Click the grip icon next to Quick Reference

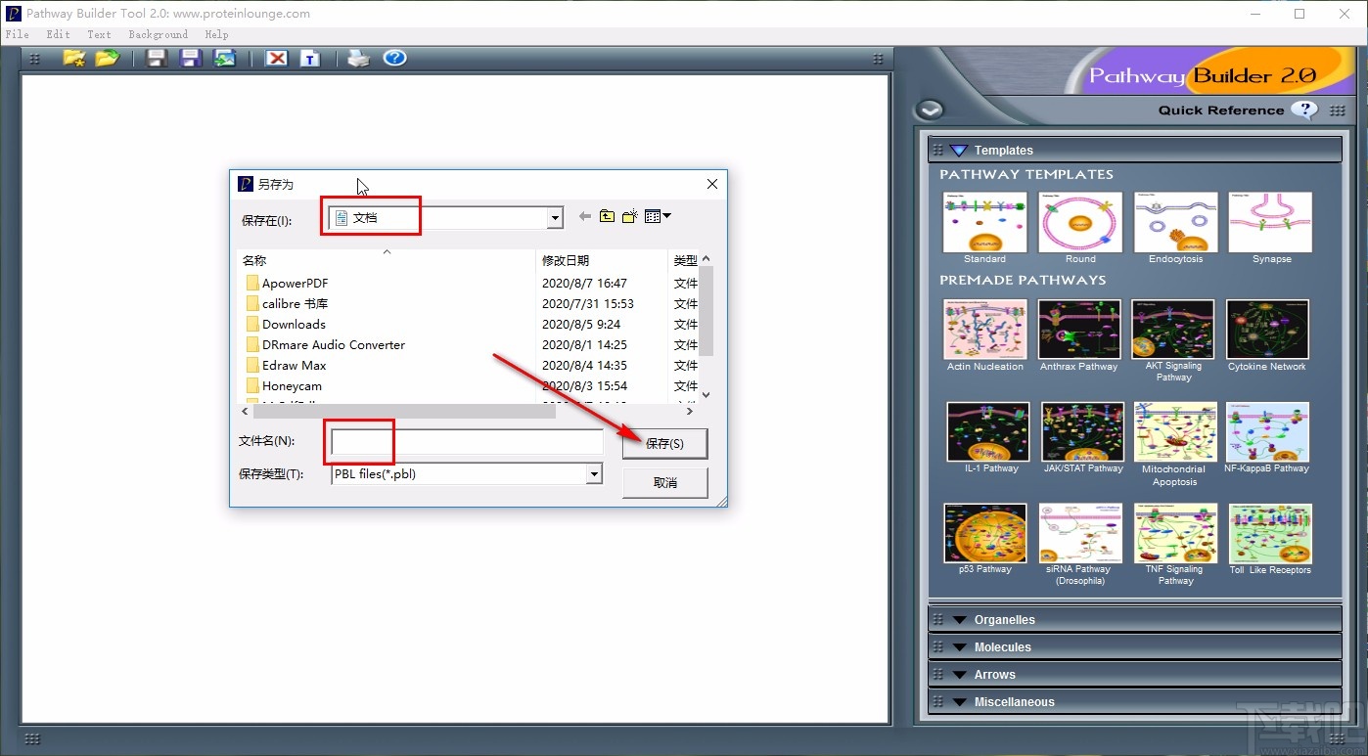point(1337,111)
